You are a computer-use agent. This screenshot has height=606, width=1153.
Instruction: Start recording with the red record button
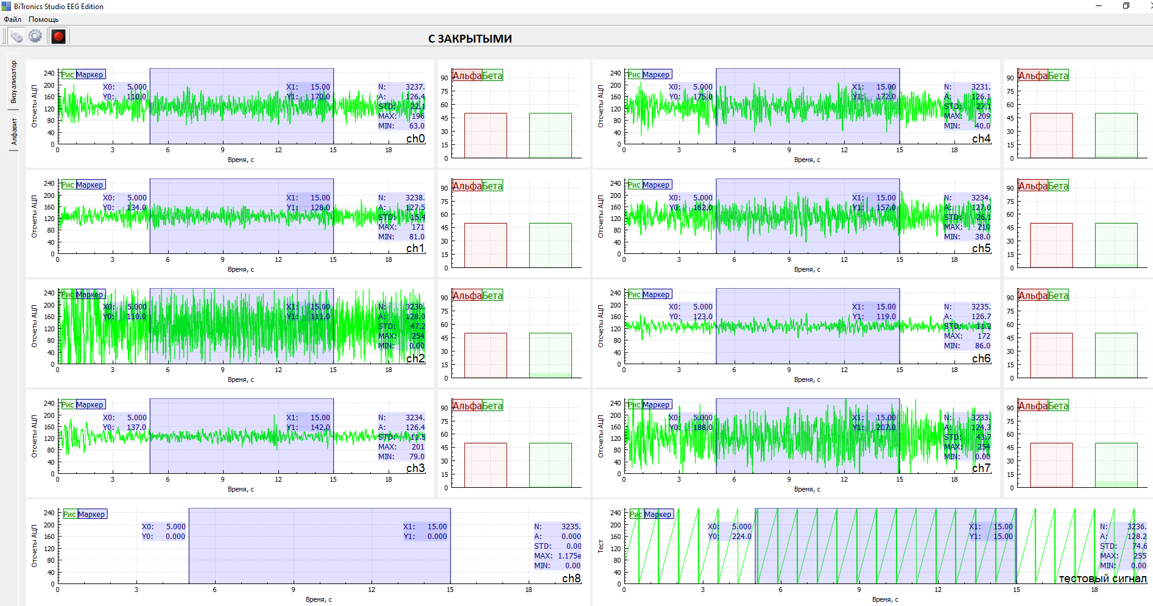[58, 37]
